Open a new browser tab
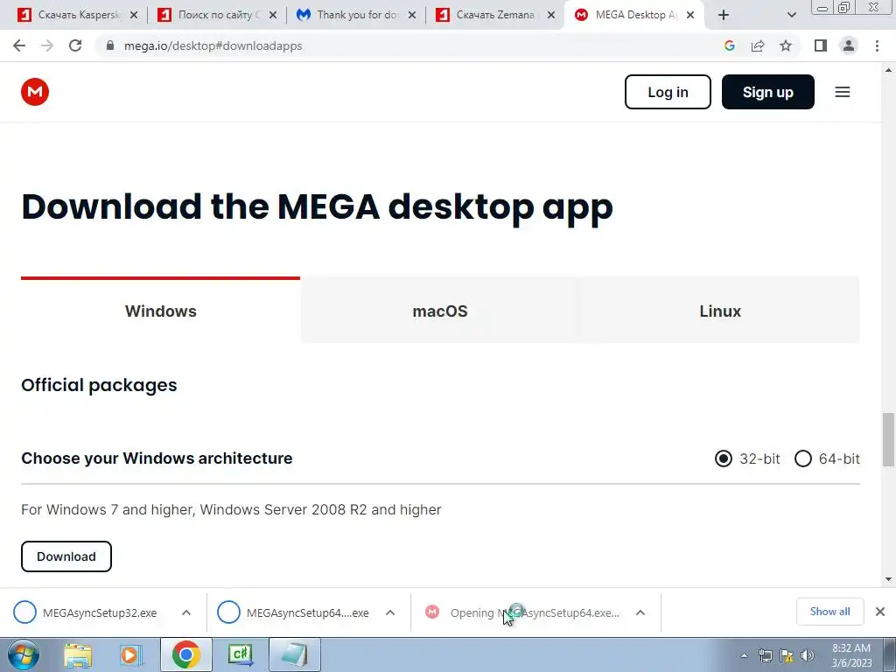This screenshot has height=672, width=896. tap(724, 15)
